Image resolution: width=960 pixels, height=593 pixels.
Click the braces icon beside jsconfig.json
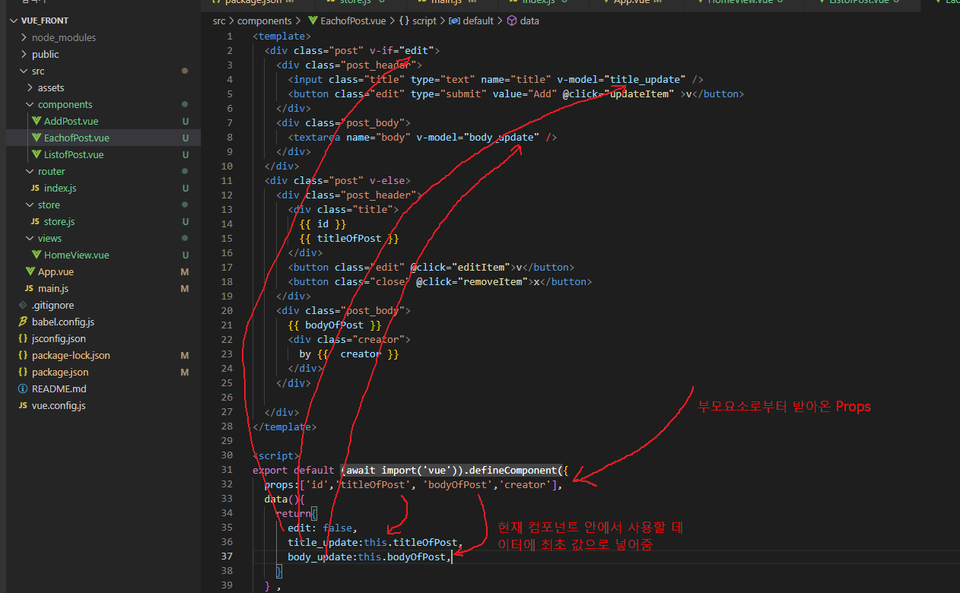click(23, 338)
